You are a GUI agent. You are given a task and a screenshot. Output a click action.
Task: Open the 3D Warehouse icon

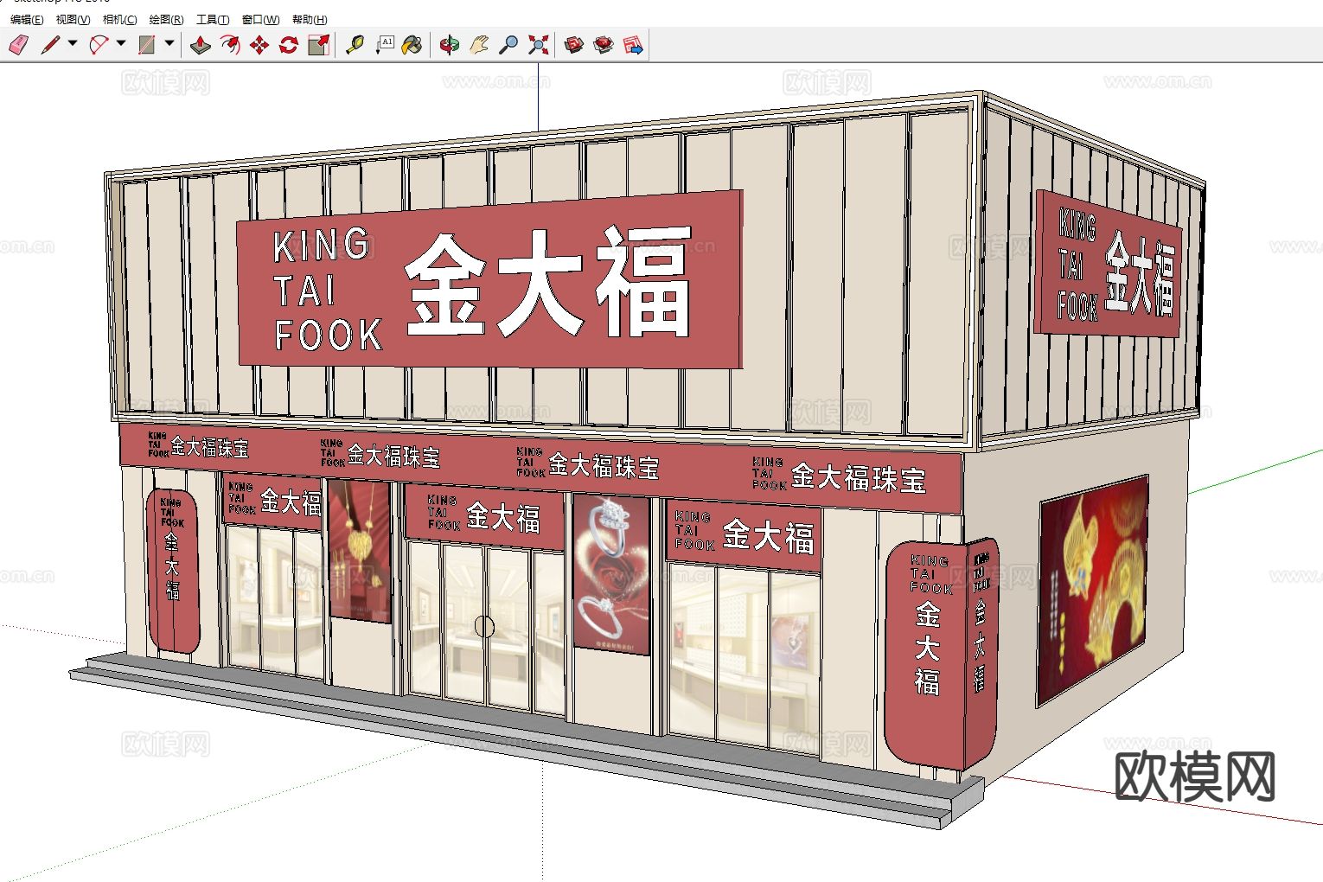(574, 44)
